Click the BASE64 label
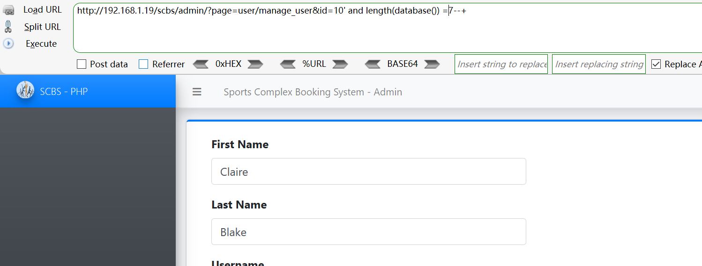The height and width of the screenshot is (266, 702). click(402, 64)
